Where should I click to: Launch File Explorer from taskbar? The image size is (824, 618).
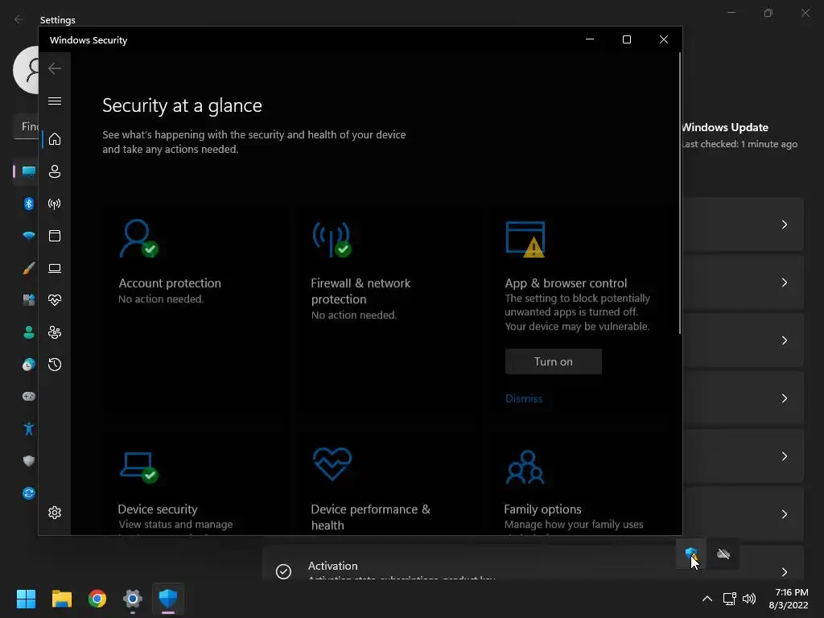(x=61, y=599)
